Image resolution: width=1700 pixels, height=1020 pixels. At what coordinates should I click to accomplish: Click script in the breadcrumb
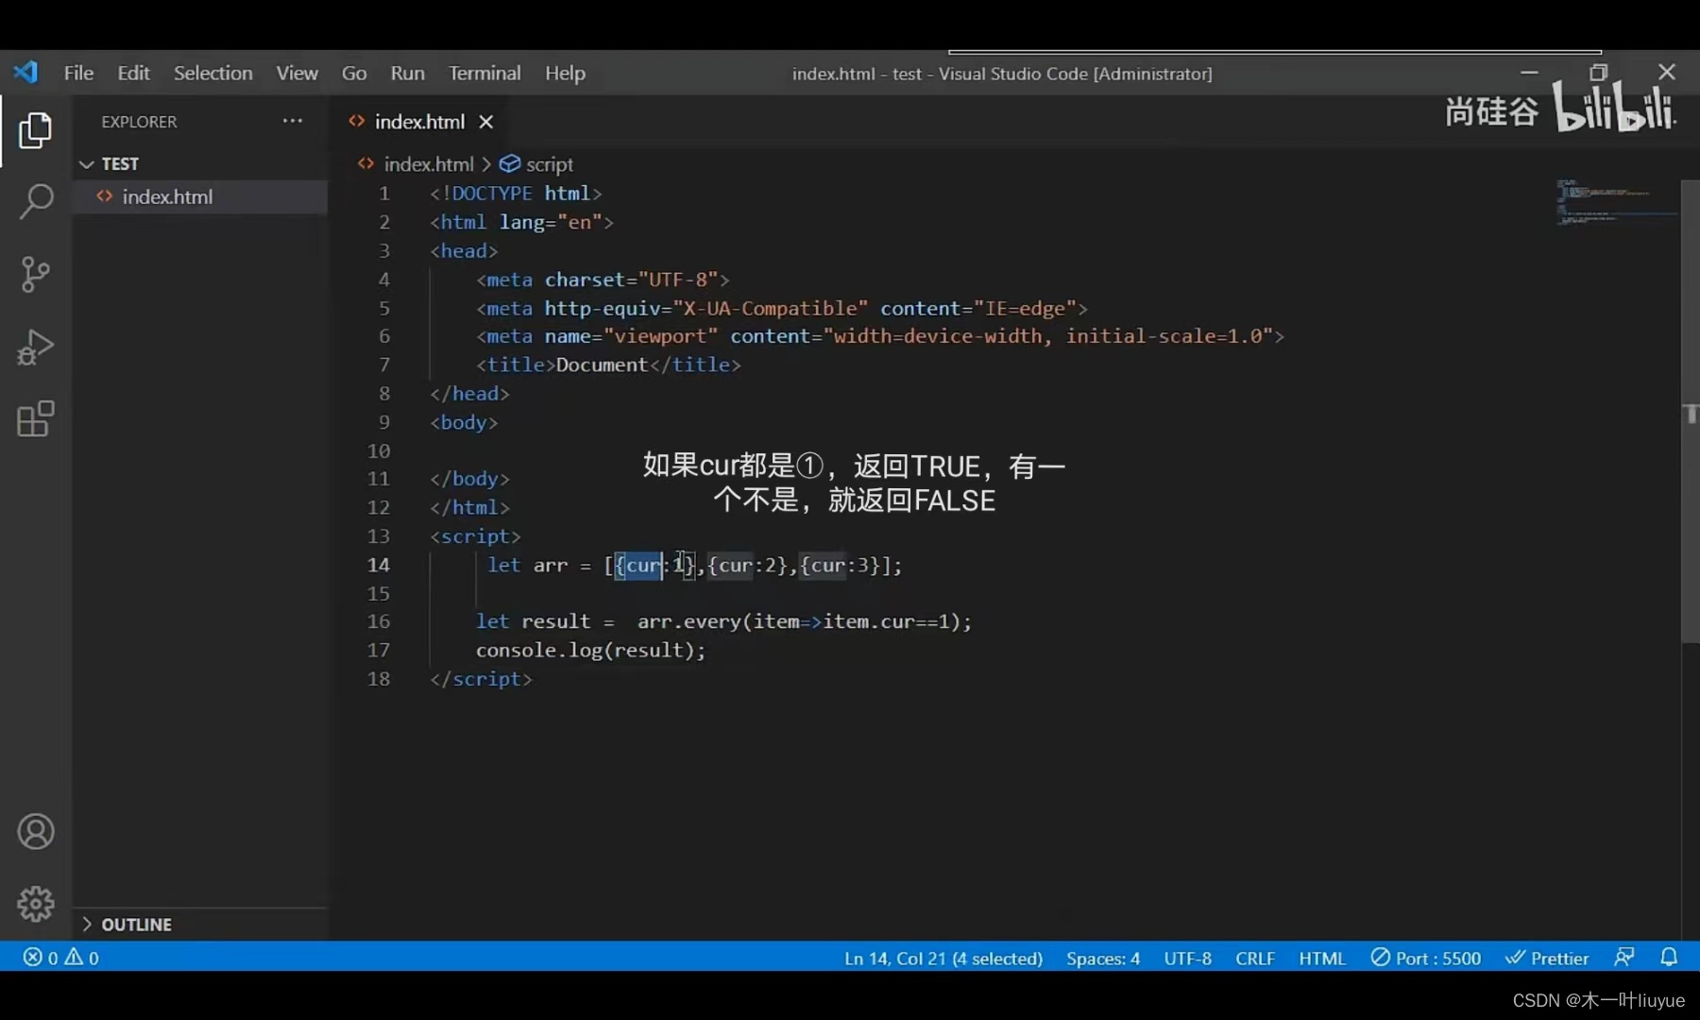[549, 164]
